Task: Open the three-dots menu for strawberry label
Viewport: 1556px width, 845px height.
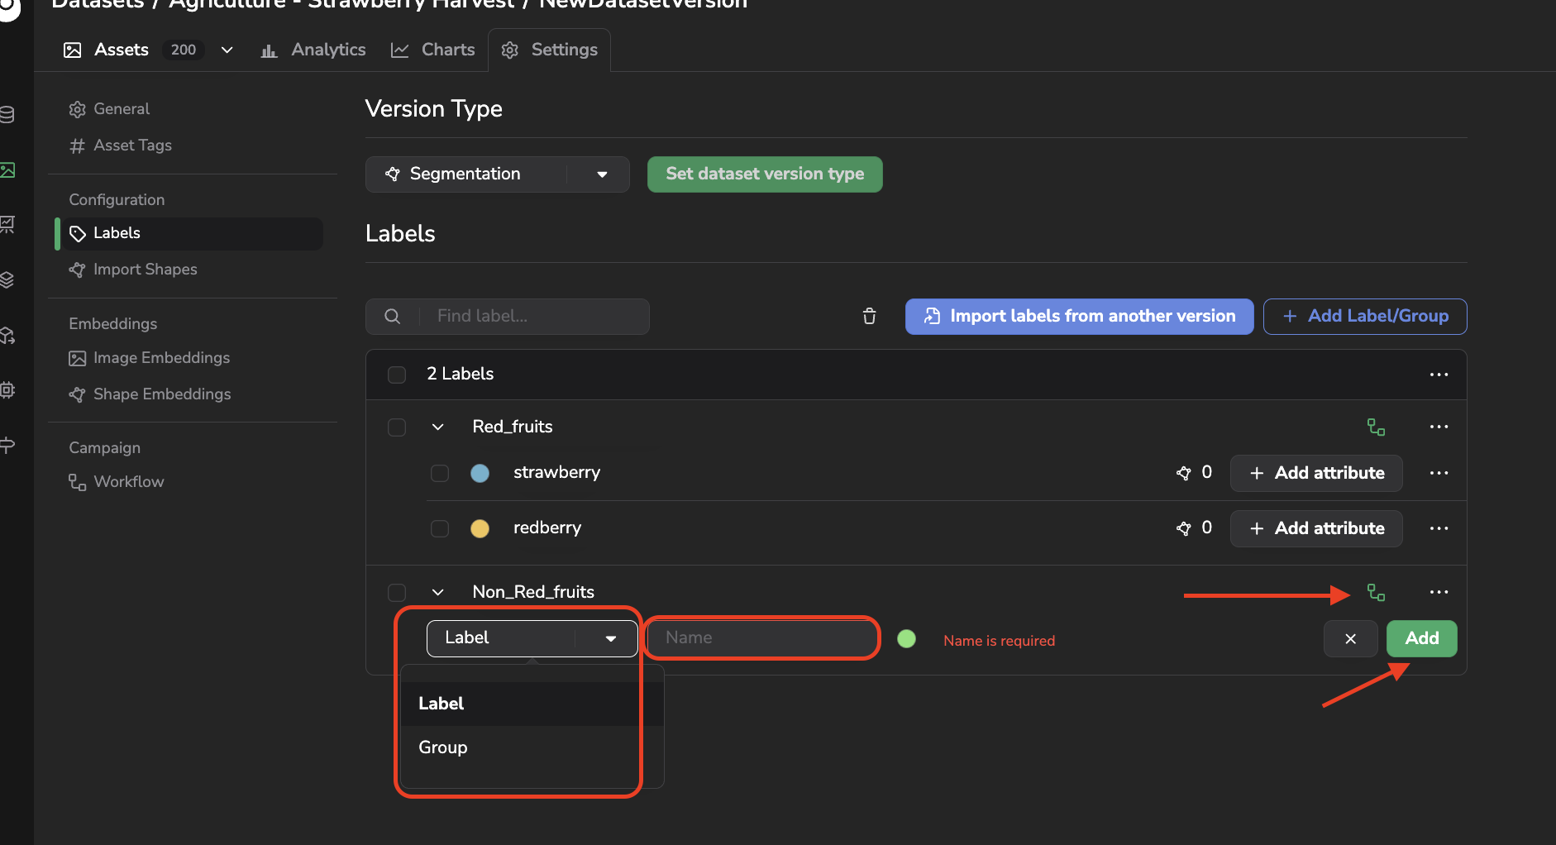Action: click(x=1439, y=473)
